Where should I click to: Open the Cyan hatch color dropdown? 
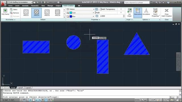pyautogui.click(x=82, y=13)
